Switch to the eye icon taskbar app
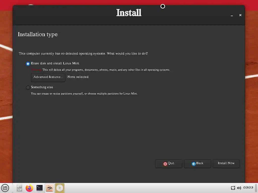 pyautogui.click(x=50, y=188)
